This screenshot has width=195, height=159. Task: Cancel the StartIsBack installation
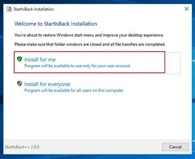click(x=175, y=147)
